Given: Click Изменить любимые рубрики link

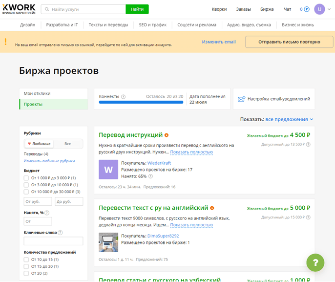Looking at the screenshot, I should pyautogui.click(x=49, y=161).
